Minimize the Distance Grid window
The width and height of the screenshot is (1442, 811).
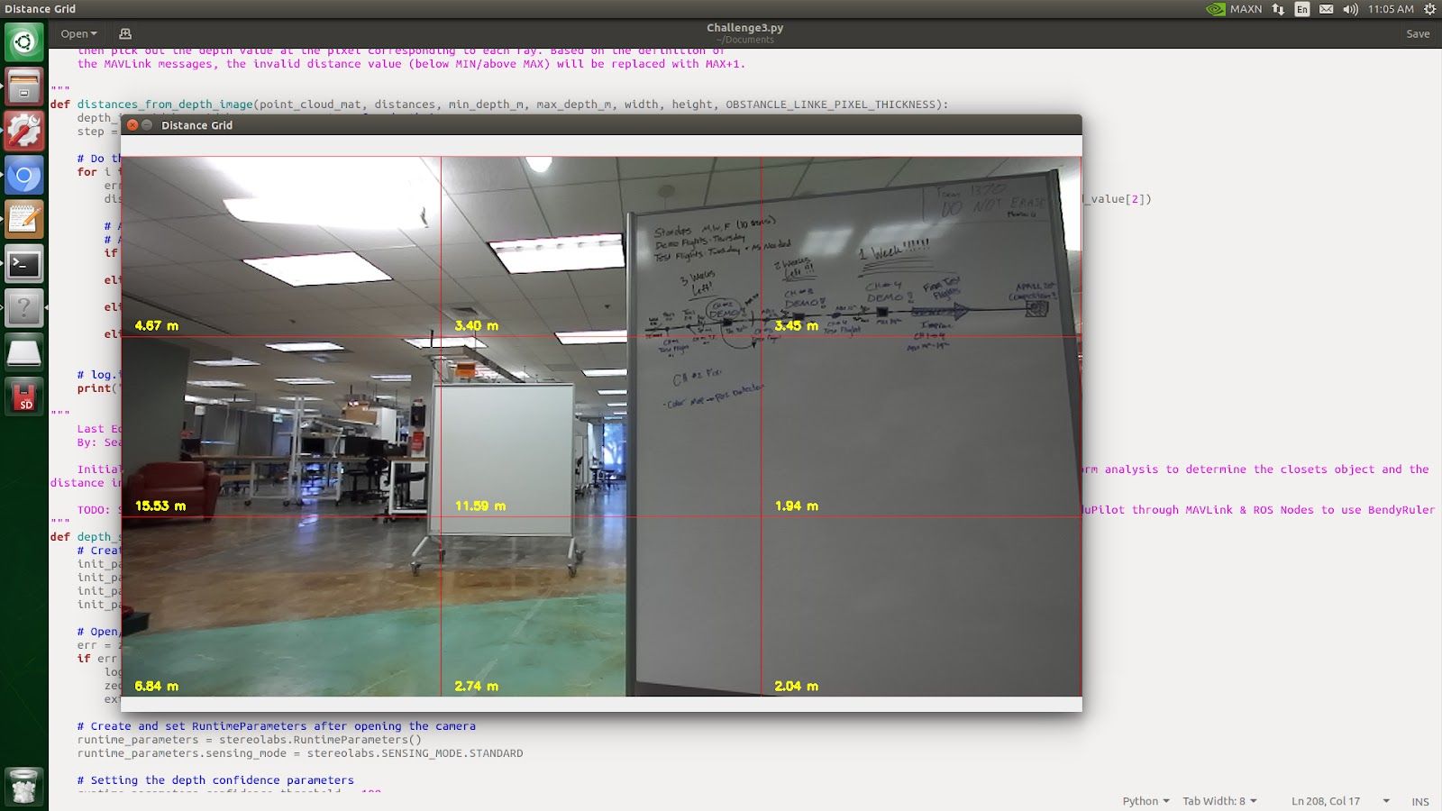coord(147,125)
